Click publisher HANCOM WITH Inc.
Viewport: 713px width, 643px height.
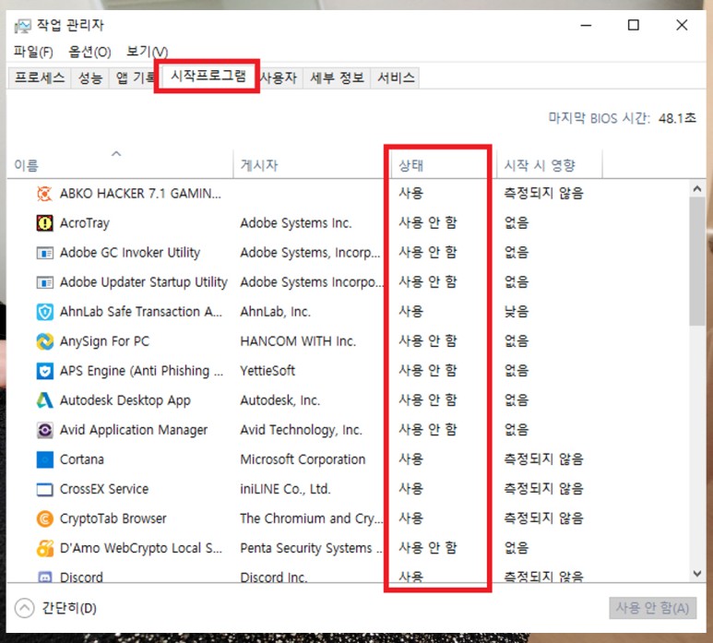[298, 341]
